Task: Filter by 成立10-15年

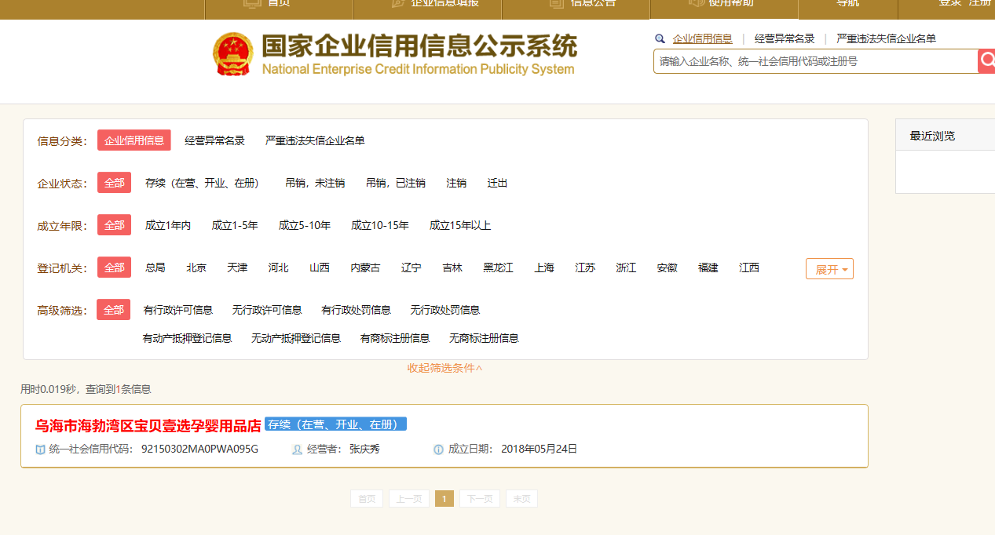Action: point(380,225)
